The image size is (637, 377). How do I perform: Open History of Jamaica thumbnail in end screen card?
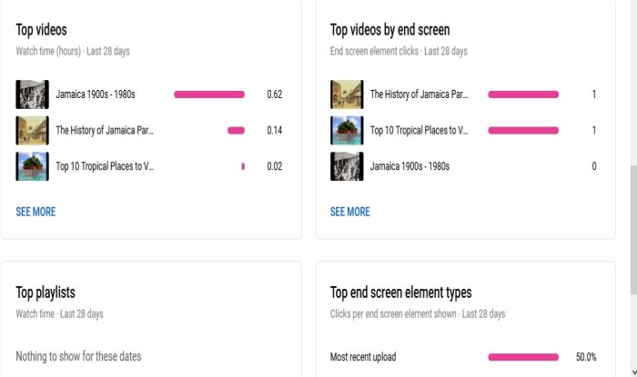coord(346,94)
